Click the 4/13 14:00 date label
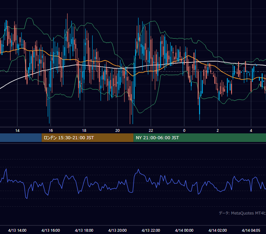 pyautogui.click(x=17, y=230)
